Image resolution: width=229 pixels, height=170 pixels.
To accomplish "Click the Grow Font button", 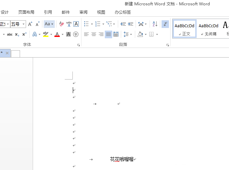I will 30,24.
